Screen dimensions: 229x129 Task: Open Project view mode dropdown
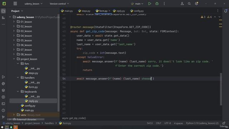click(x=17, y=11)
